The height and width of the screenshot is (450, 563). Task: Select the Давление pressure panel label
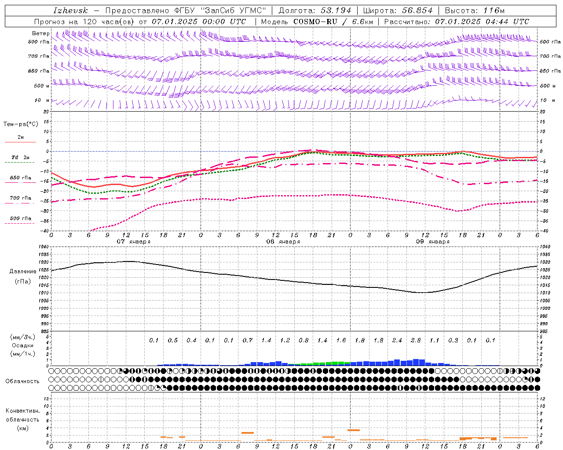(x=23, y=272)
